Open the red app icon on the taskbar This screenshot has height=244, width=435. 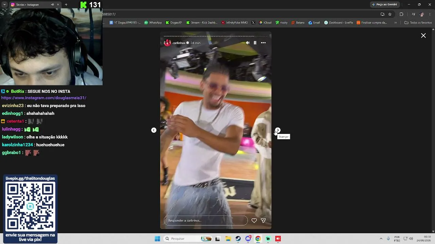click(x=278, y=239)
